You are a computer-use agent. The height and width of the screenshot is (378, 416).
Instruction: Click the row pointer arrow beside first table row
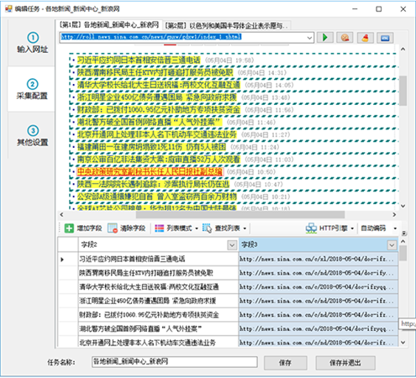(x=62, y=260)
